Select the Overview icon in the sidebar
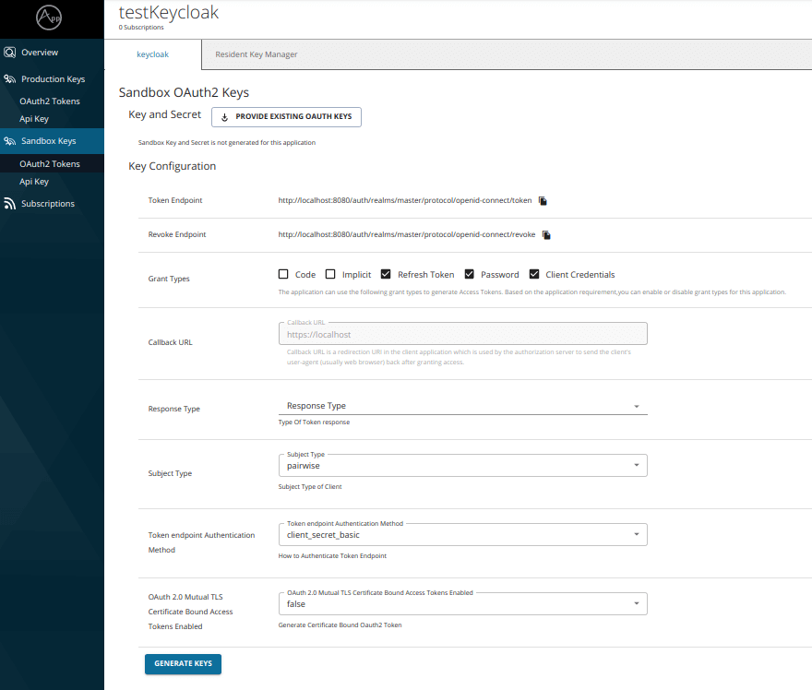Viewport: 812px width, 690px height. coord(10,53)
